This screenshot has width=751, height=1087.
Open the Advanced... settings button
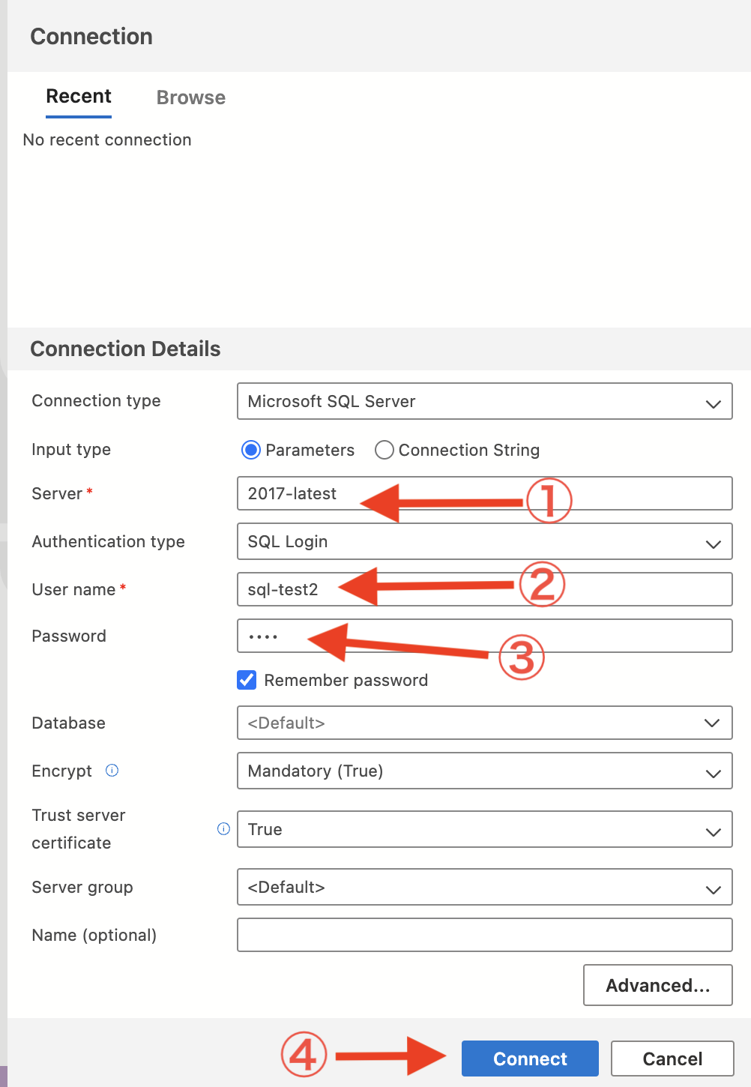coord(657,985)
